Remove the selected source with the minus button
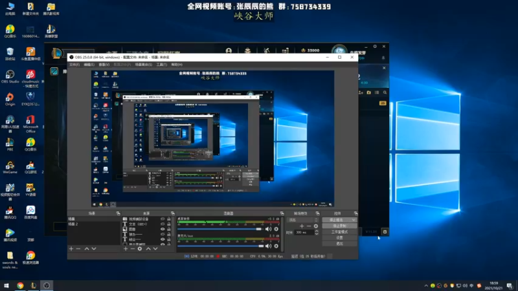The image size is (518, 291). [133, 249]
